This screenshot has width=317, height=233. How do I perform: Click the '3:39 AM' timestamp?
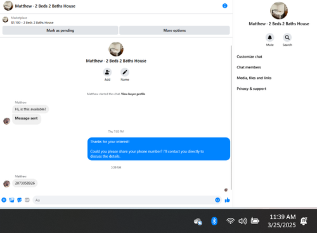click(116, 167)
